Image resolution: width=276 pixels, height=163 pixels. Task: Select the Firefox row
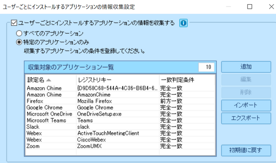(x=120, y=101)
